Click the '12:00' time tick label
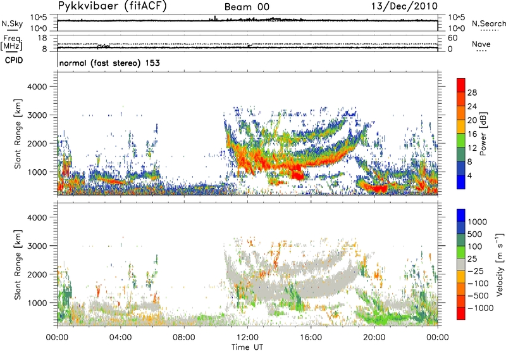The image size is (506, 351). tap(247, 338)
